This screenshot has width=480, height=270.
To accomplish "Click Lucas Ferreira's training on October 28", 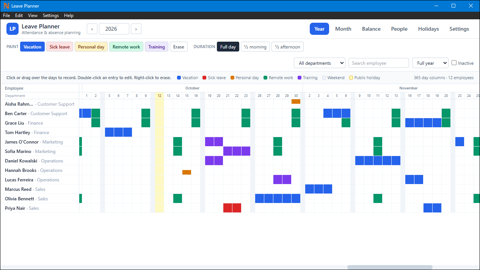I will pos(278,179).
